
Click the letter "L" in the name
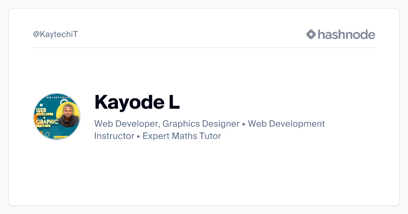(174, 102)
